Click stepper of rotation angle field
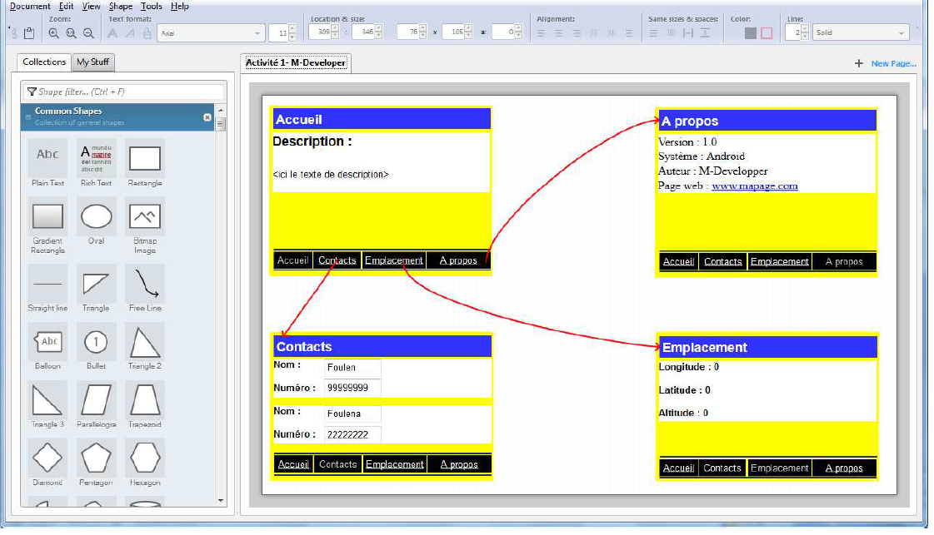The image size is (934, 535). click(518, 32)
